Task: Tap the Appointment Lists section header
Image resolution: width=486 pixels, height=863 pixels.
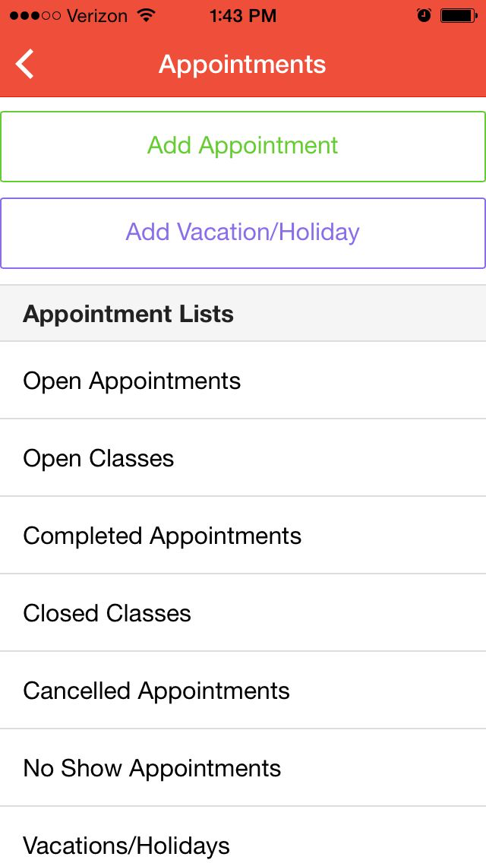Action: tap(128, 314)
